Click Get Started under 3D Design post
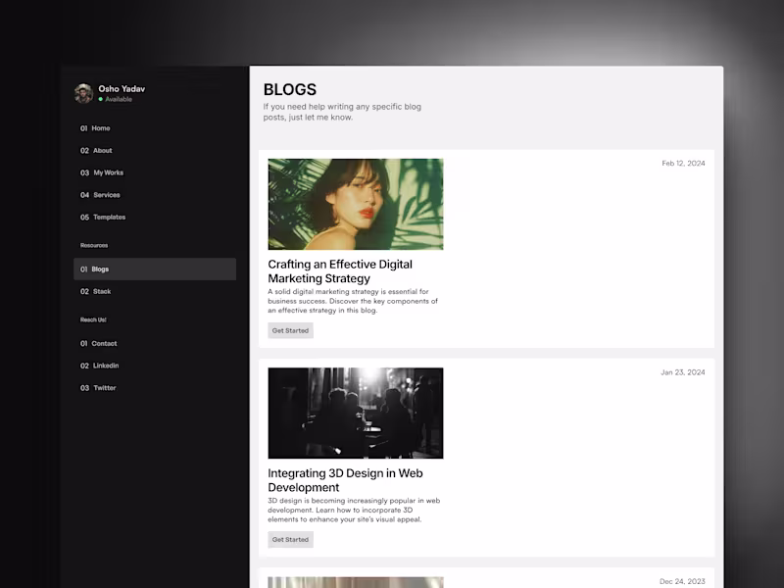 [290, 540]
